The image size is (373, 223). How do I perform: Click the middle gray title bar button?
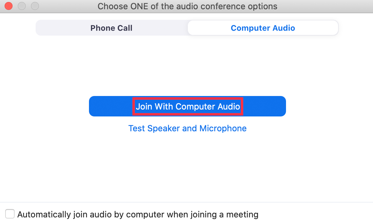pos(21,6)
